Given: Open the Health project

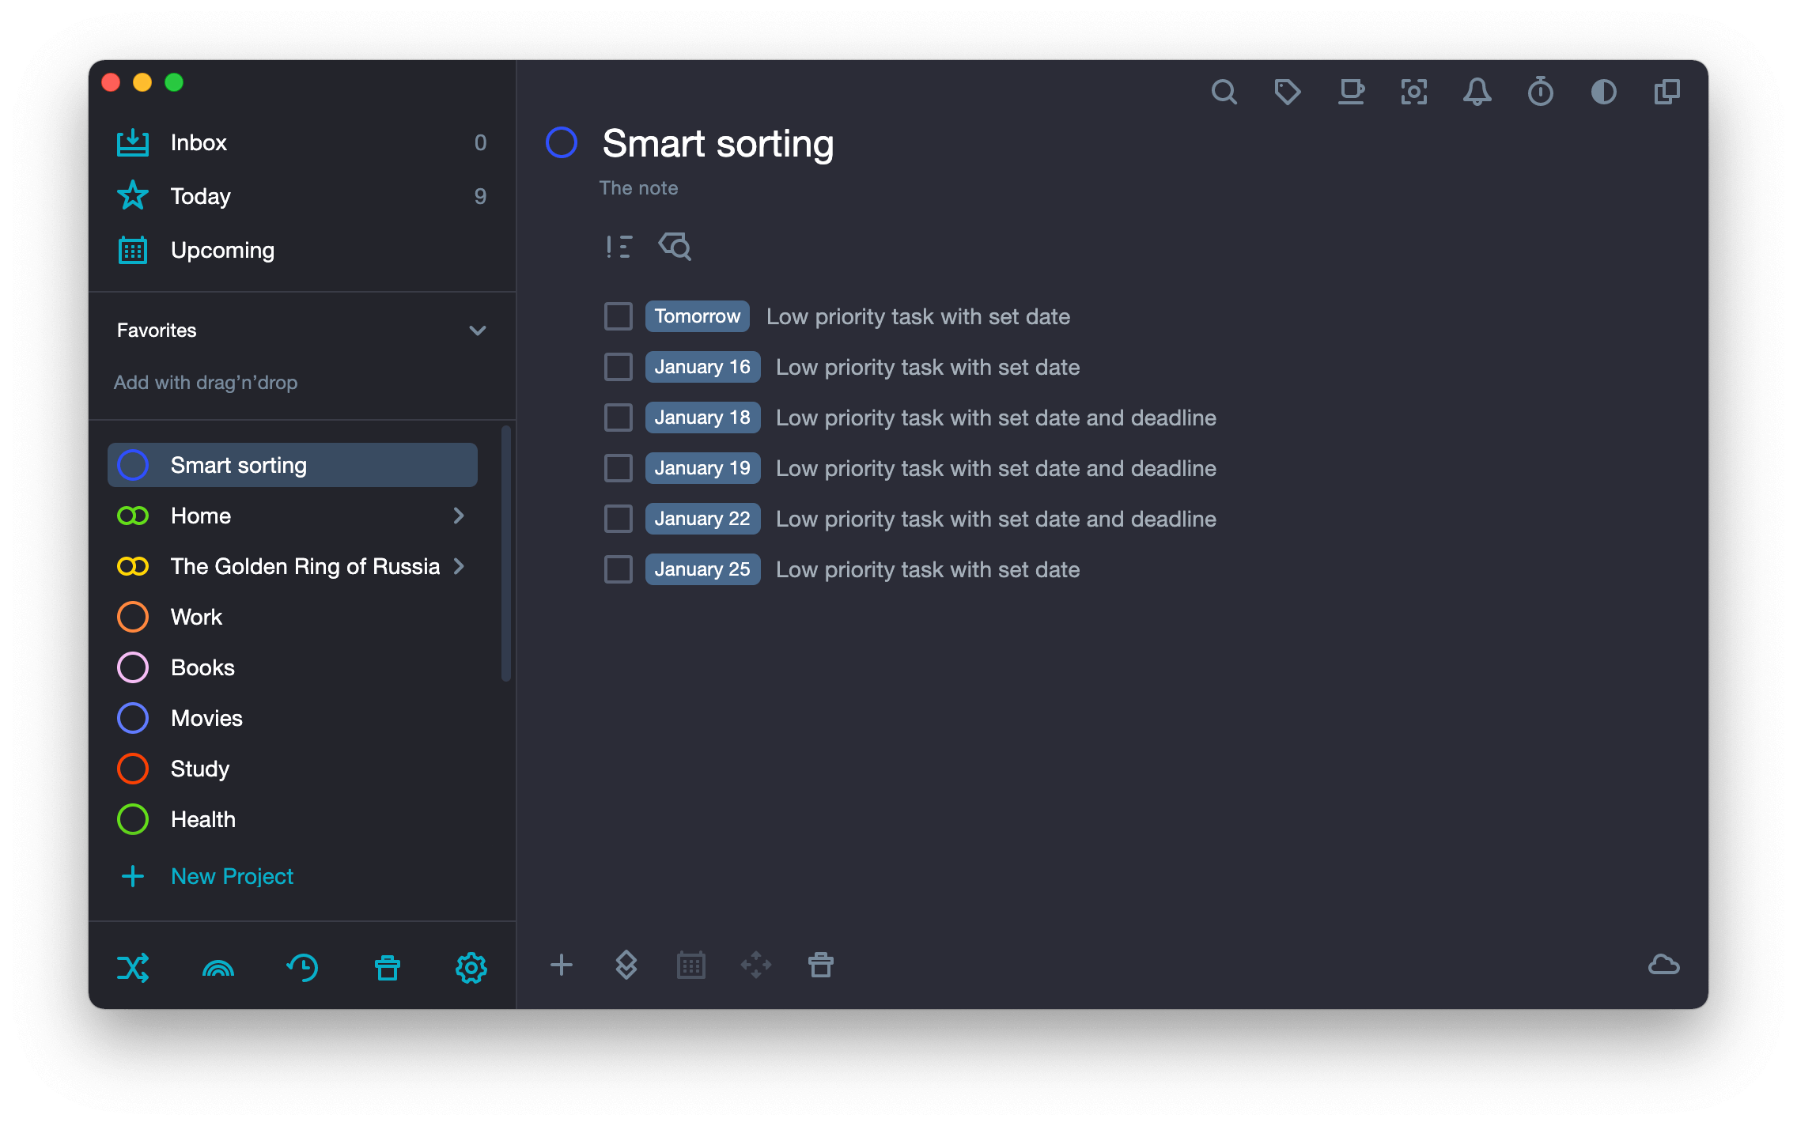Looking at the screenshot, I should pyautogui.click(x=293, y=819).
